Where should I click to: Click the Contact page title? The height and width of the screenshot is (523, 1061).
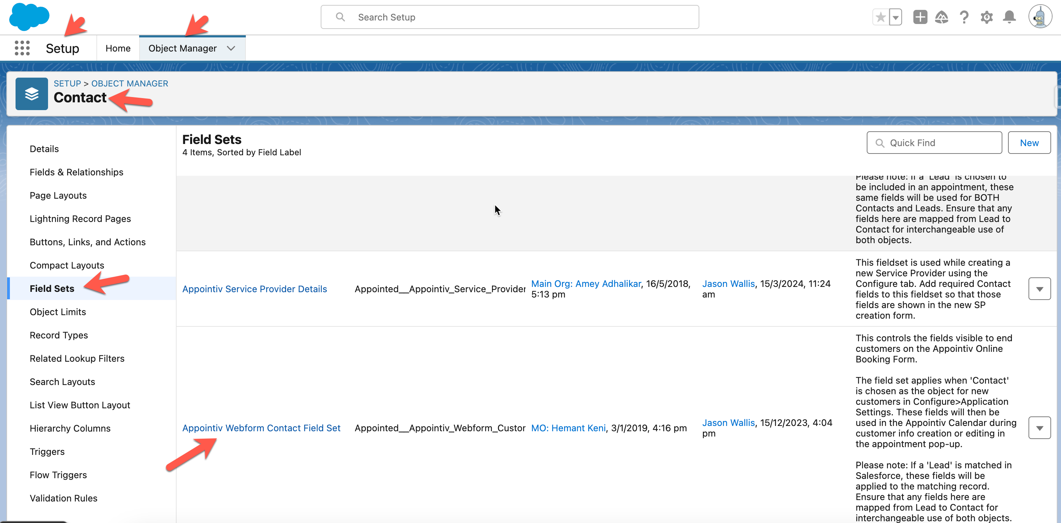coord(80,97)
